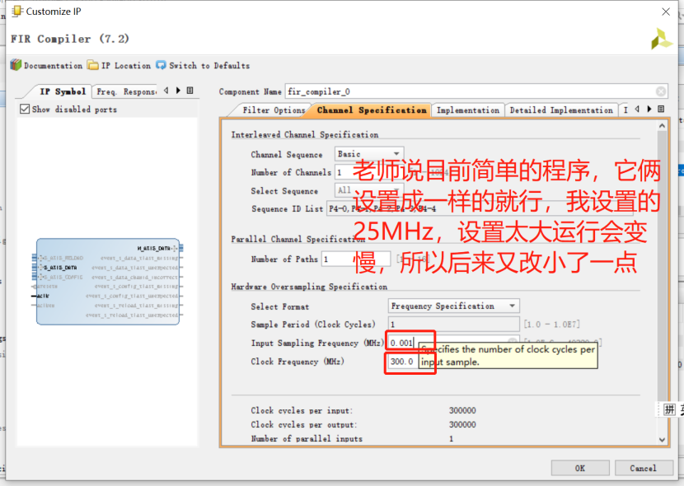The height and width of the screenshot is (486, 684).
Task: Click the IME 拼 indicator
Action: click(669, 409)
